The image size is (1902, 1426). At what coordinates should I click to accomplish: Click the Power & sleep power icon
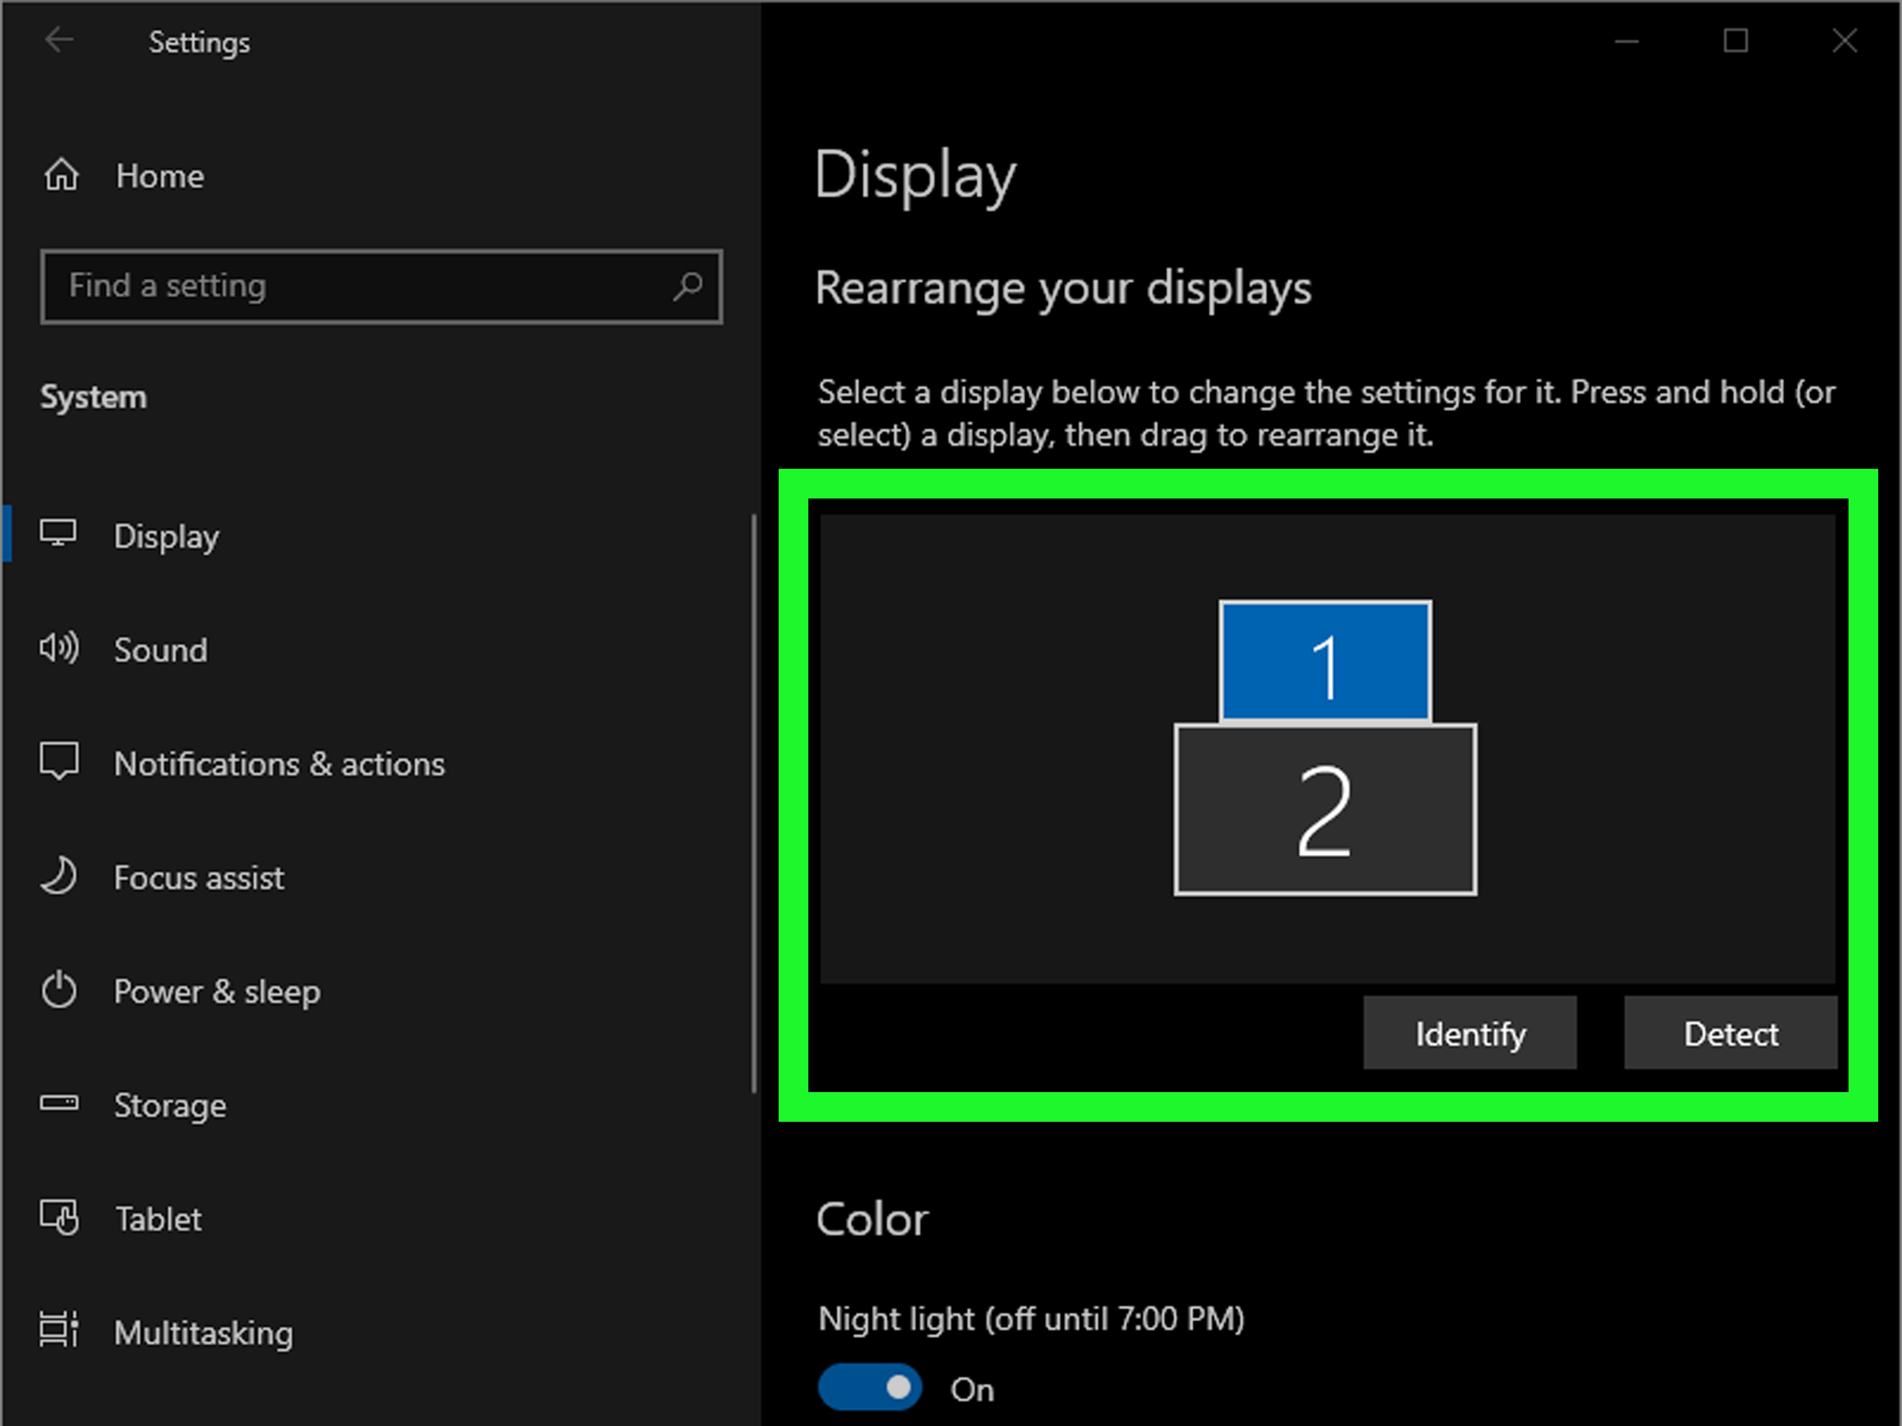pyautogui.click(x=58, y=989)
